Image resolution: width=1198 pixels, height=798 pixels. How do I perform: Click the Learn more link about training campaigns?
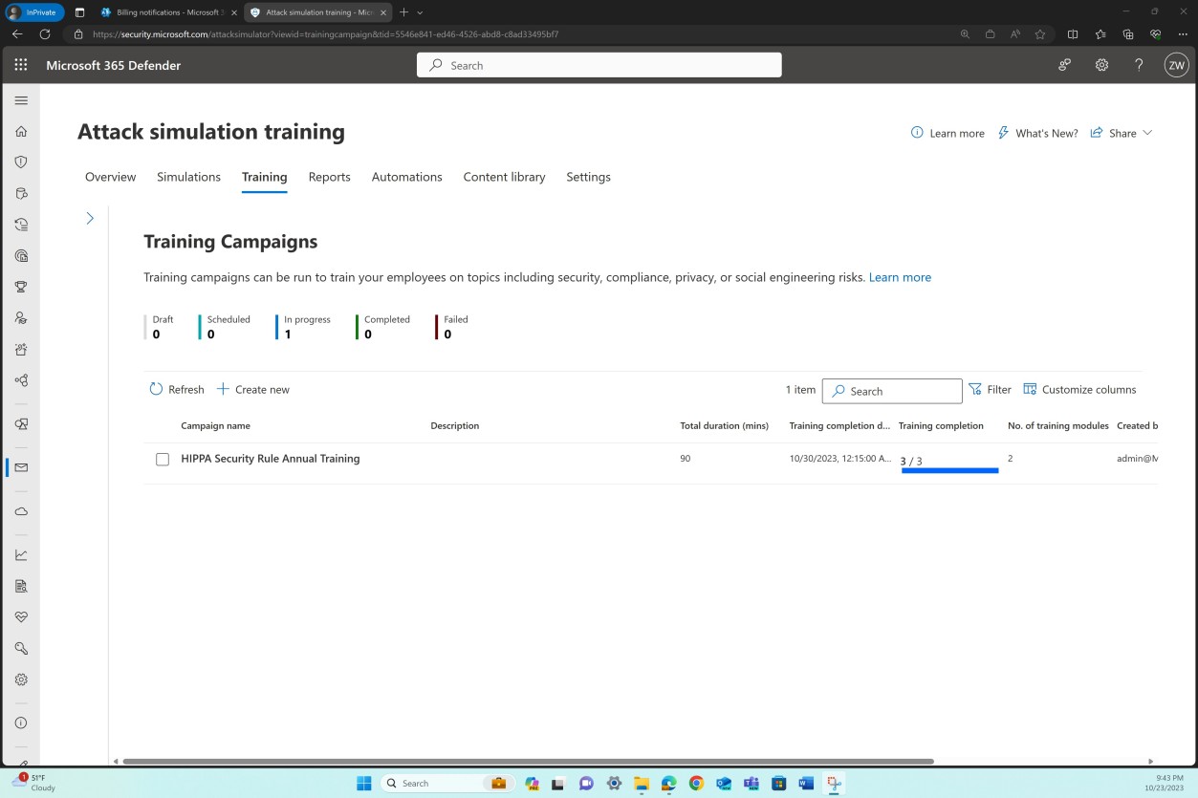tap(899, 277)
